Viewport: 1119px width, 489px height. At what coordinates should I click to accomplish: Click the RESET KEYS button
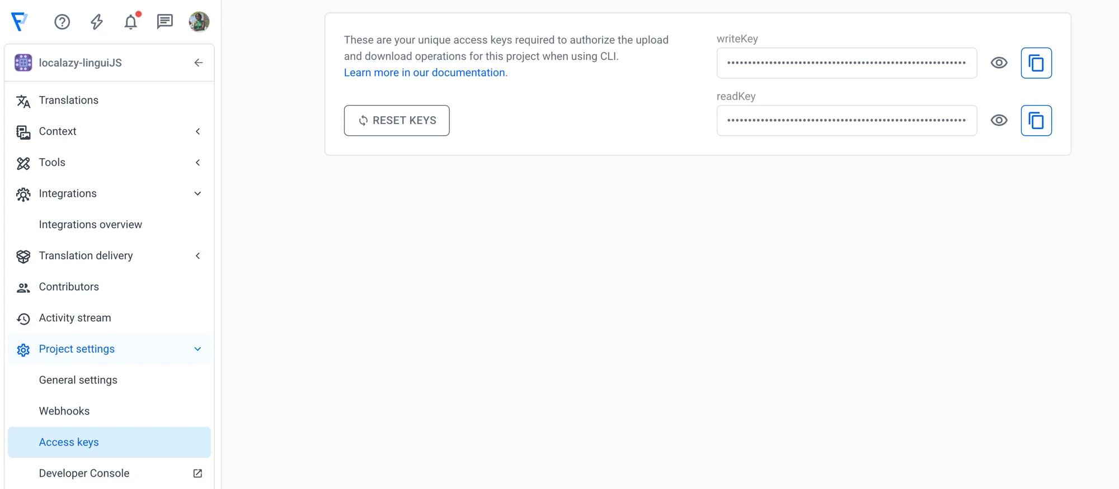point(397,121)
